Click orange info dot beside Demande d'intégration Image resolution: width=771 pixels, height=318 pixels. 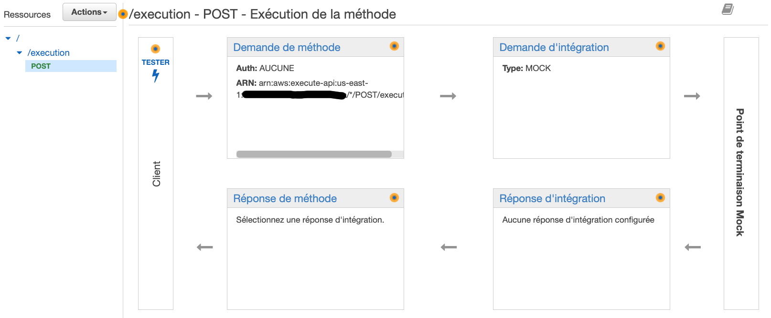[660, 46]
